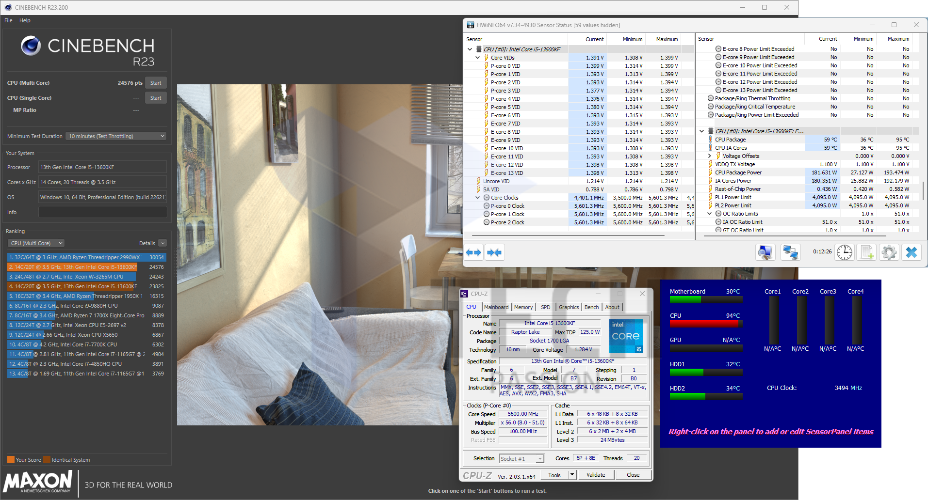
Task: Switch to the Bench tab in CPU-Z
Action: pyautogui.click(x=591, y=307)
